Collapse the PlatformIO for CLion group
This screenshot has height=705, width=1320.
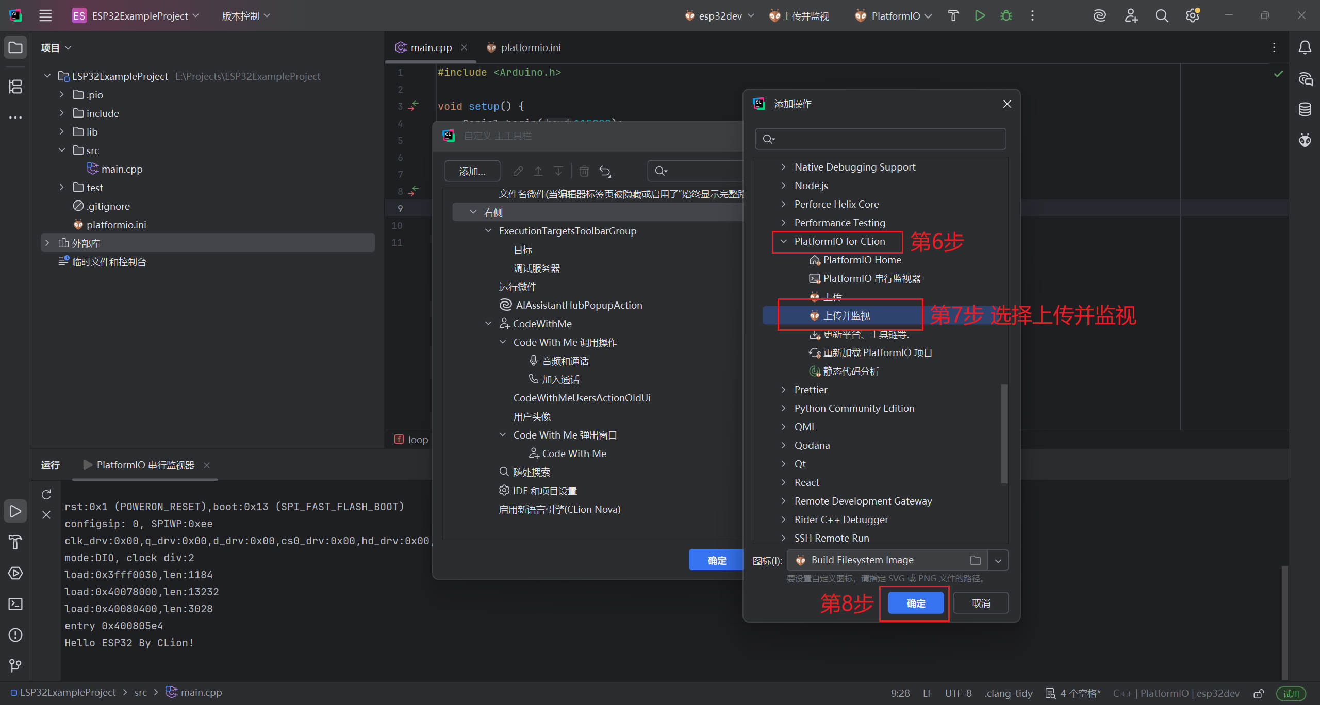(784, 241)
